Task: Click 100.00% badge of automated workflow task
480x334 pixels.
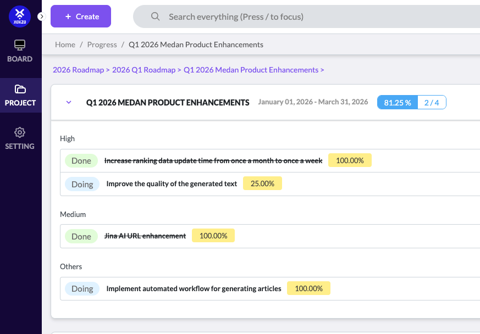Action: pyautogui.click(x=308, y=288)
